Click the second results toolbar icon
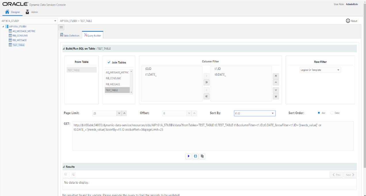The height and width of the screenshot is (196, 366). tap(73, 174)
